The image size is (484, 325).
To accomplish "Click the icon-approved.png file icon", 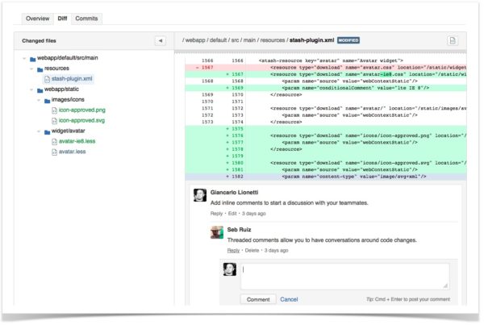I will coord(54,109).
